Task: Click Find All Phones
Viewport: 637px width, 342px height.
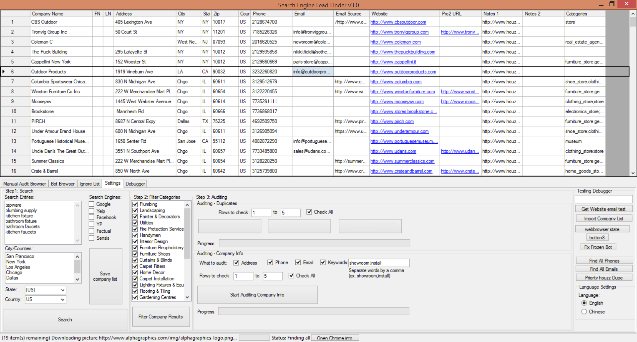Action: point(604,261)
